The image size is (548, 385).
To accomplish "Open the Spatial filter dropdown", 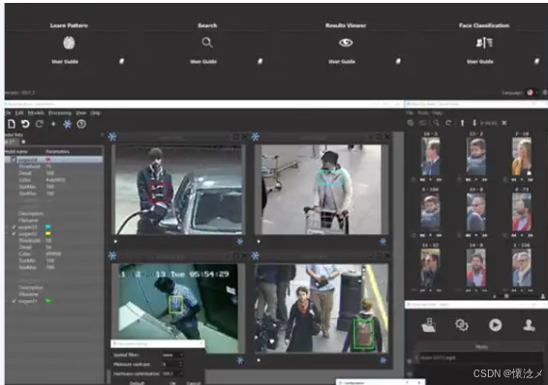I will [172, 355].
